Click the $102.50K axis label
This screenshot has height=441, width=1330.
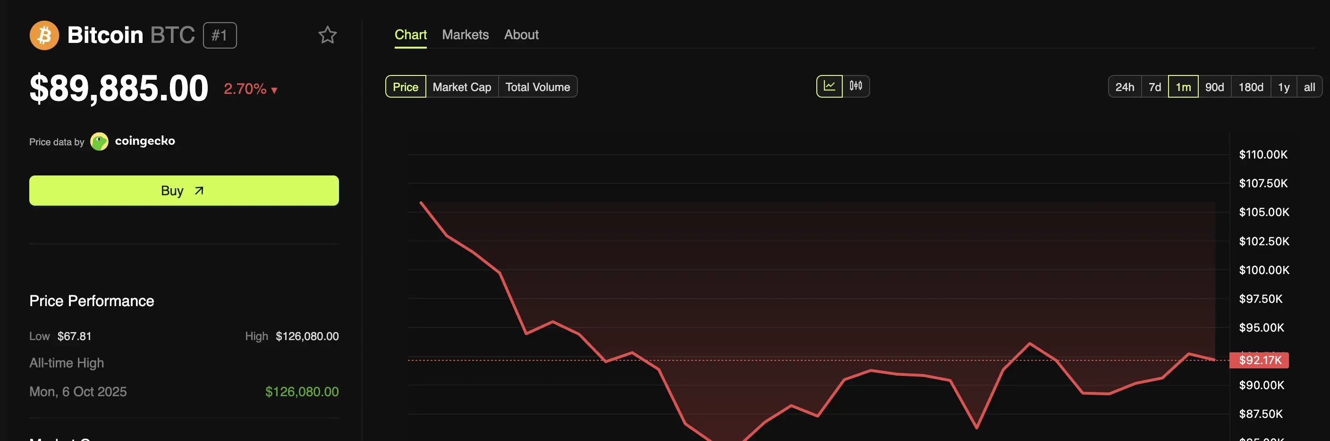[x=1263, y=241]
